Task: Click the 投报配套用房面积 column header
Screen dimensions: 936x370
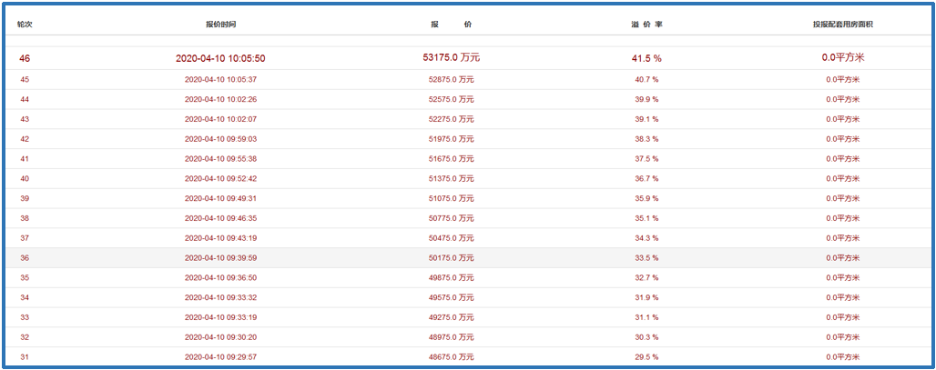Action: pyautogui.click(x=843, y=24)
